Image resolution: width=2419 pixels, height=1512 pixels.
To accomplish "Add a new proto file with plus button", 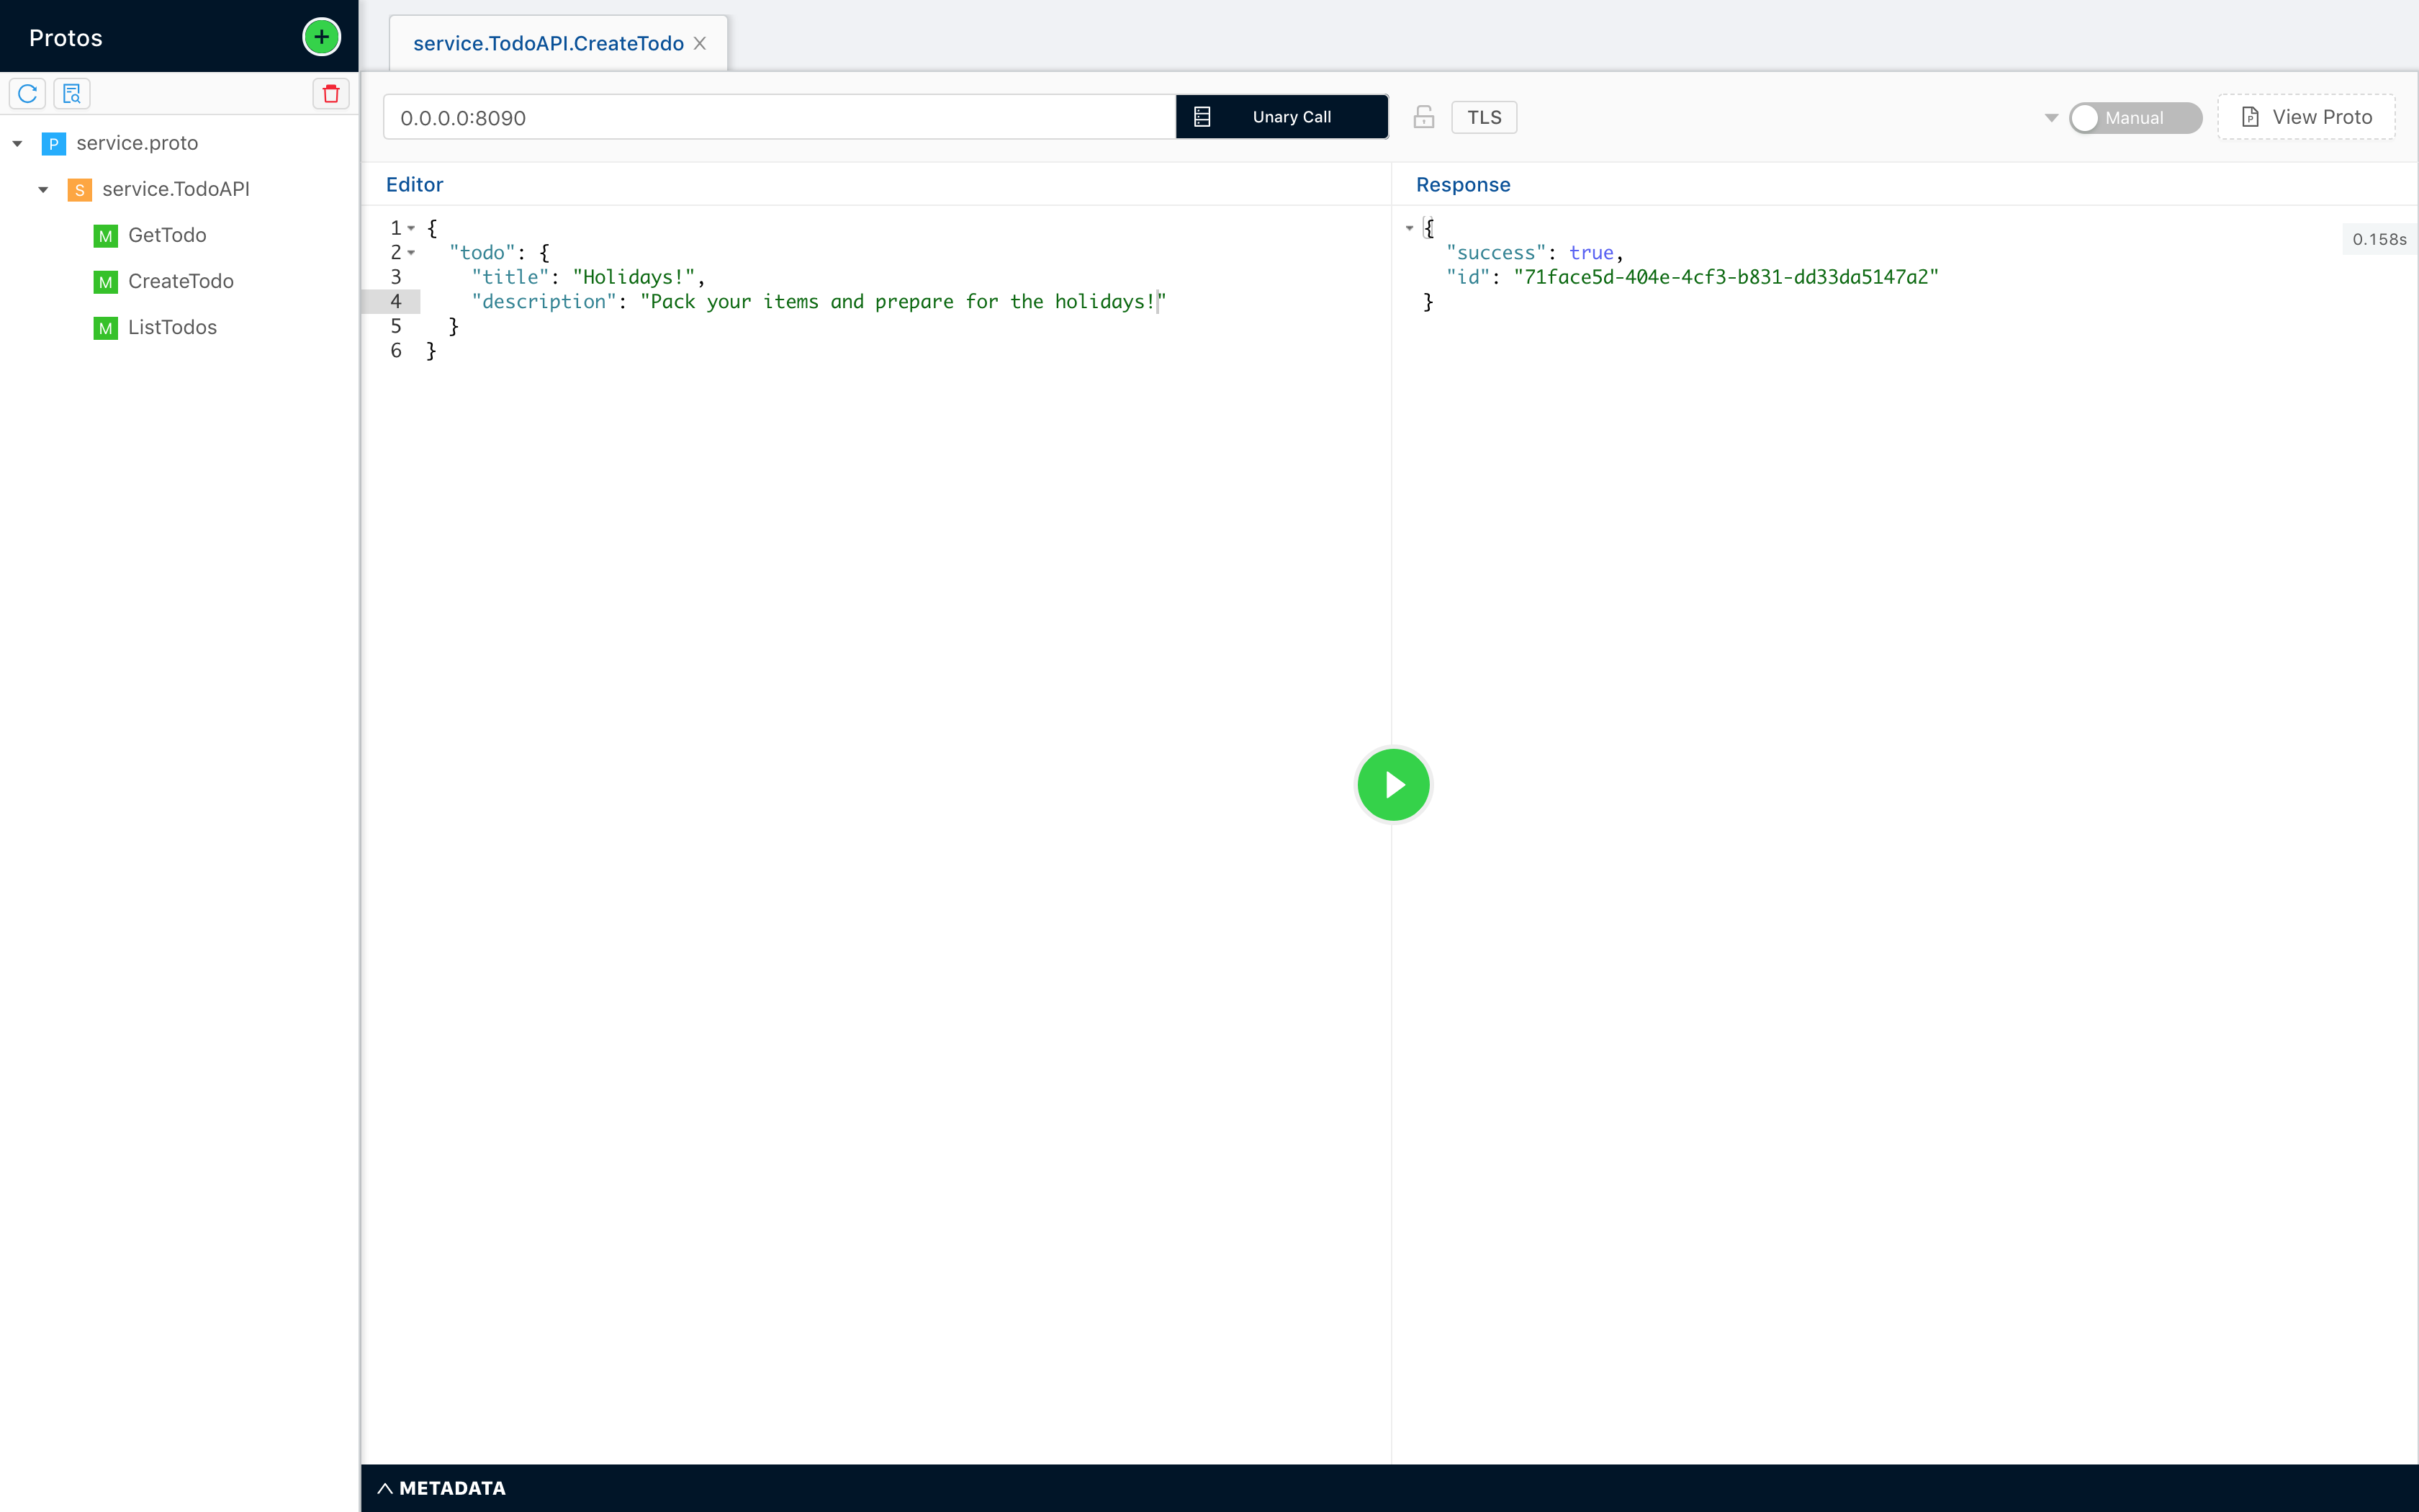I will click(x=321, y=37).
